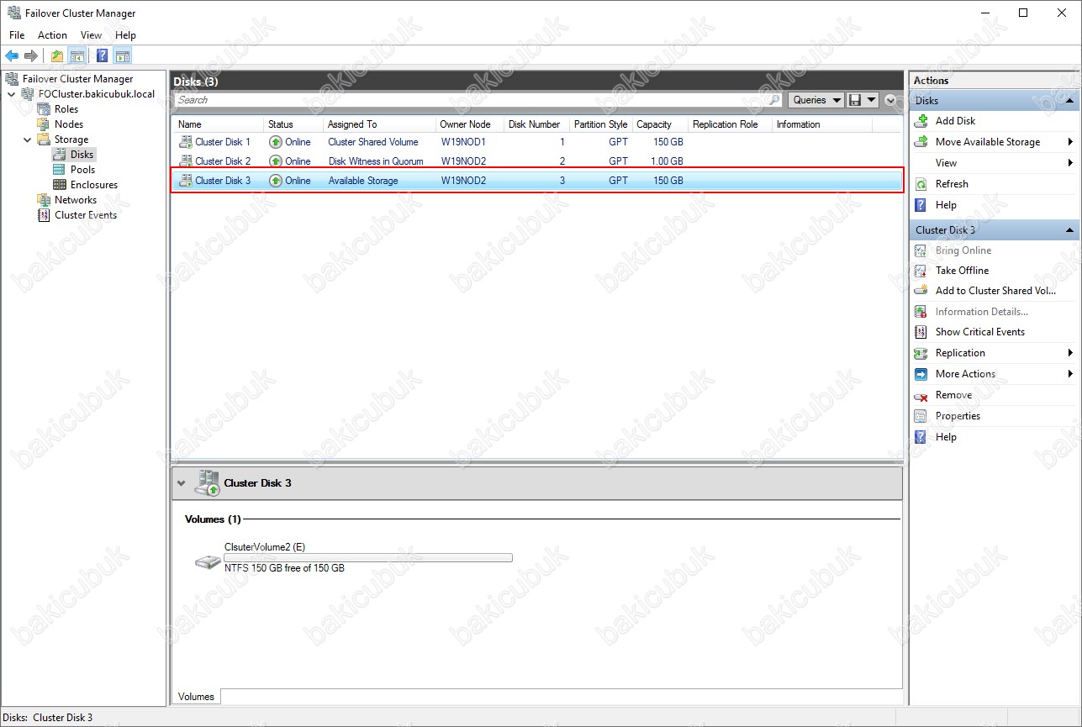
Task: Click the ClsuterVolume2 (E) drive icon
Action: click(208, 561)
